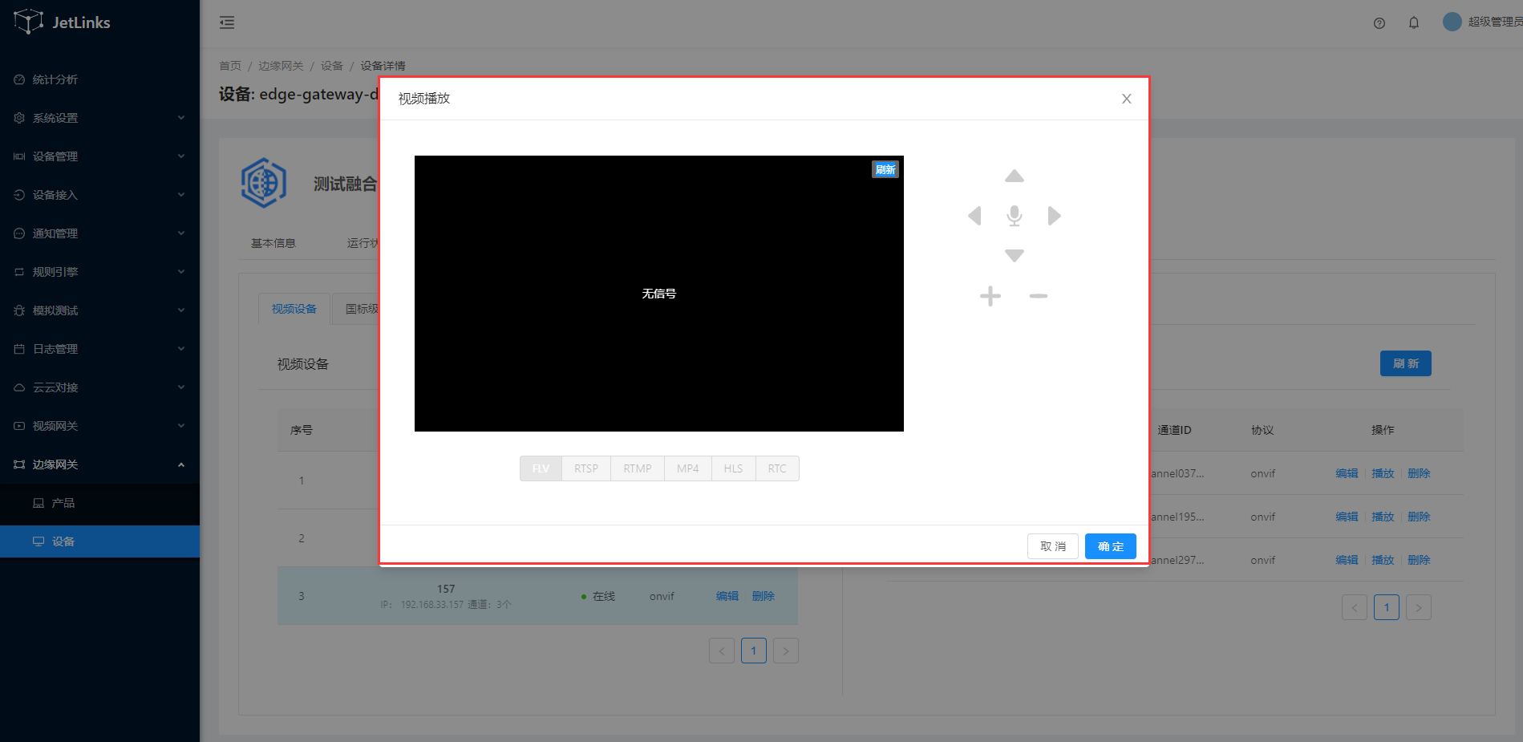Open the notification bell icon
This screenshot has width=1523, height=742.
[x=1414, y=22]
